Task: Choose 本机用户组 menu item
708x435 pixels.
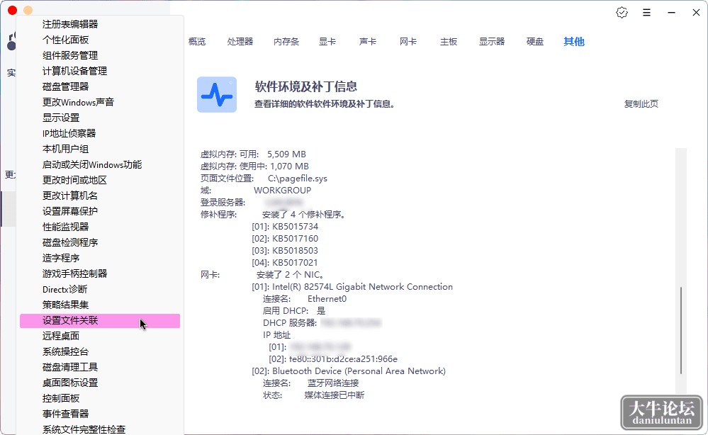Action: (100, 149)
